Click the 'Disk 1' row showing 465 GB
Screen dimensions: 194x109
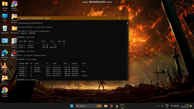tap(42, 47)
